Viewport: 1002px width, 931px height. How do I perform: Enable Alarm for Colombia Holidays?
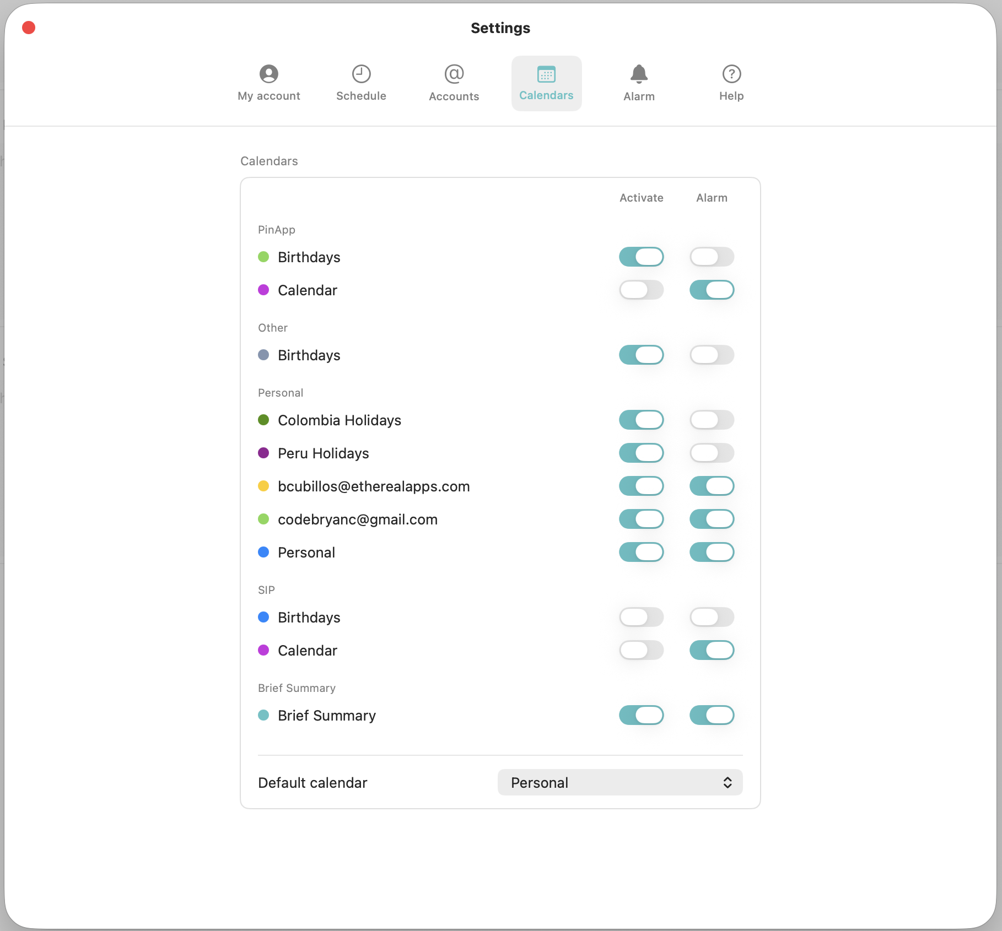(x=712, y=420)
